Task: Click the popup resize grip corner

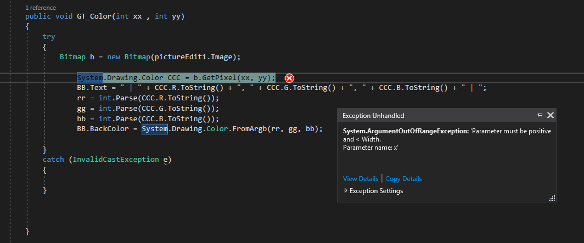Action: [552, 198]
